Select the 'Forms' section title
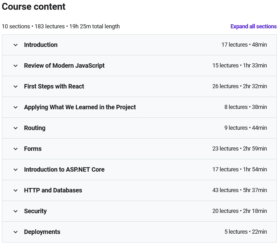 [x=33, y=149]
